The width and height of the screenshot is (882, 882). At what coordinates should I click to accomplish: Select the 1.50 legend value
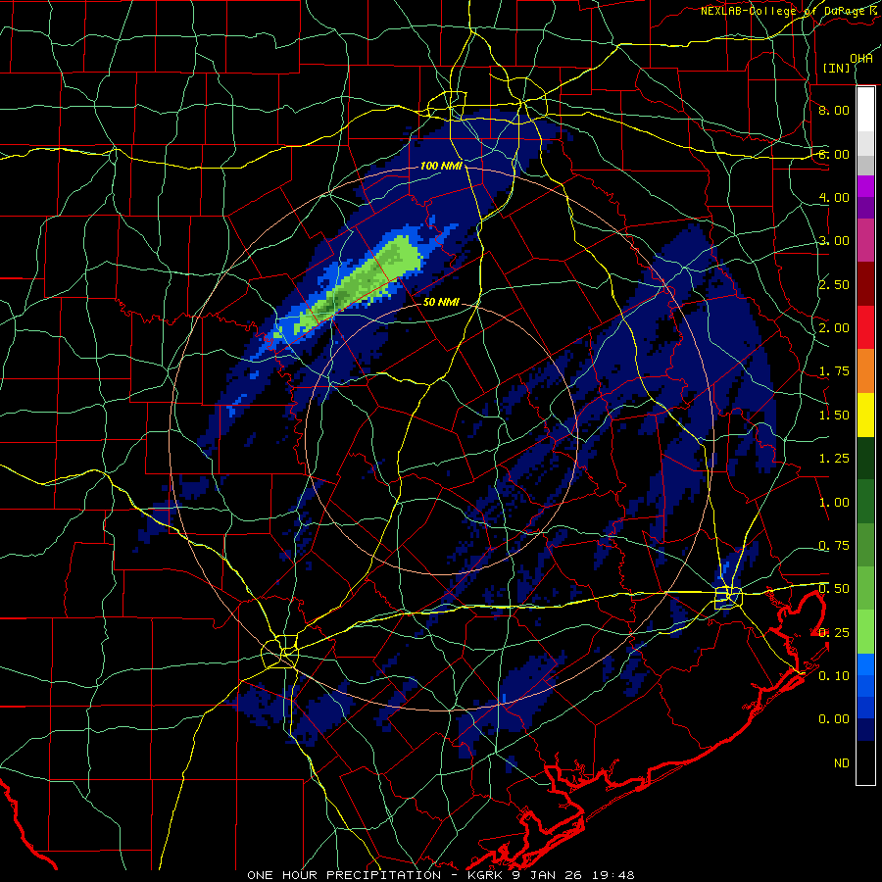click(x=834, y=416)
